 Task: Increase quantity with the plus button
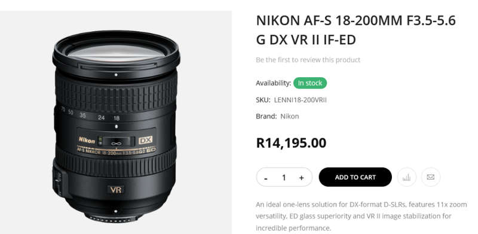click(x=302, y=178)
